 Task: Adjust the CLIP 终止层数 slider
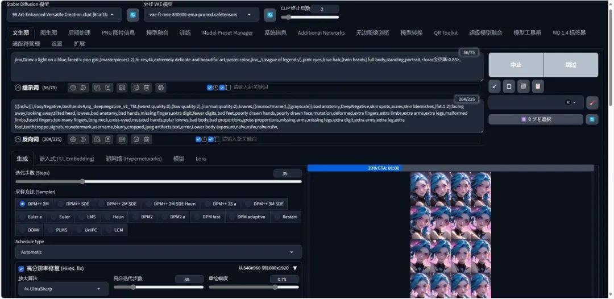coord(310,17)
